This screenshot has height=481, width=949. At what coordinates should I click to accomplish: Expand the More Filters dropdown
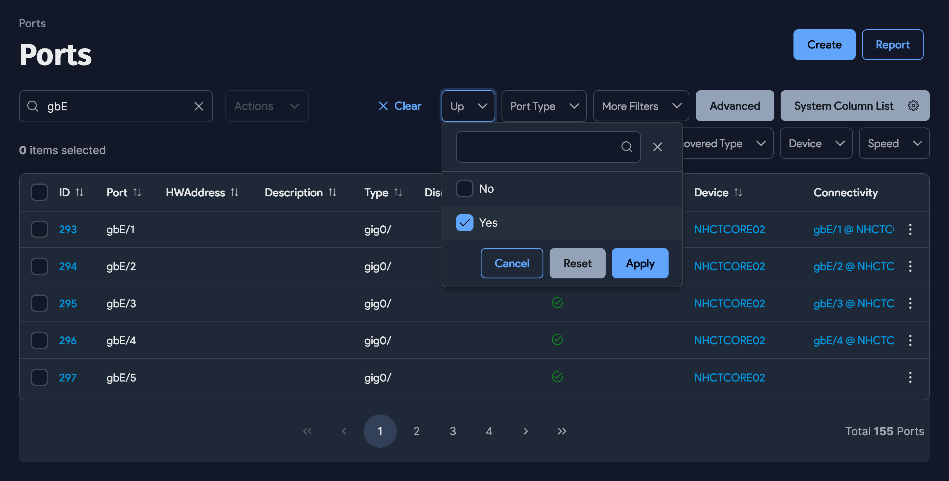point(641,106)
